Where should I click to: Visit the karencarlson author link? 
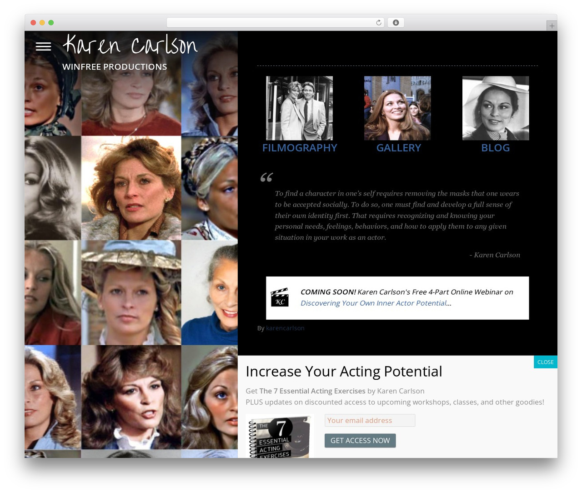(x=285, y=328)
